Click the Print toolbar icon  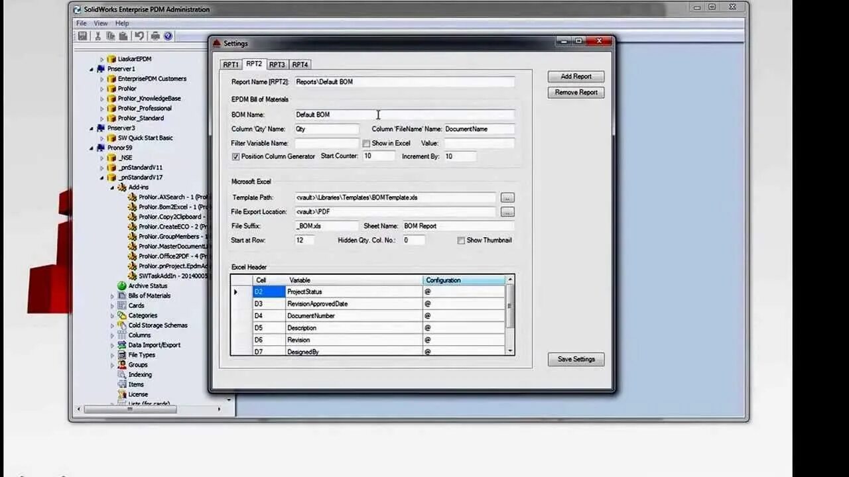(155, 36)
